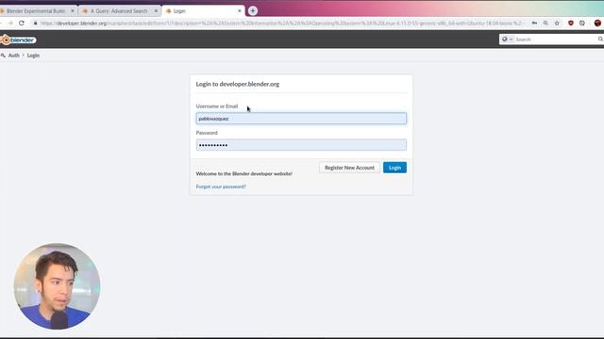Click the zoom magnifier icon in address bar
Screen dimensions: 604x339
pos(545,23)
